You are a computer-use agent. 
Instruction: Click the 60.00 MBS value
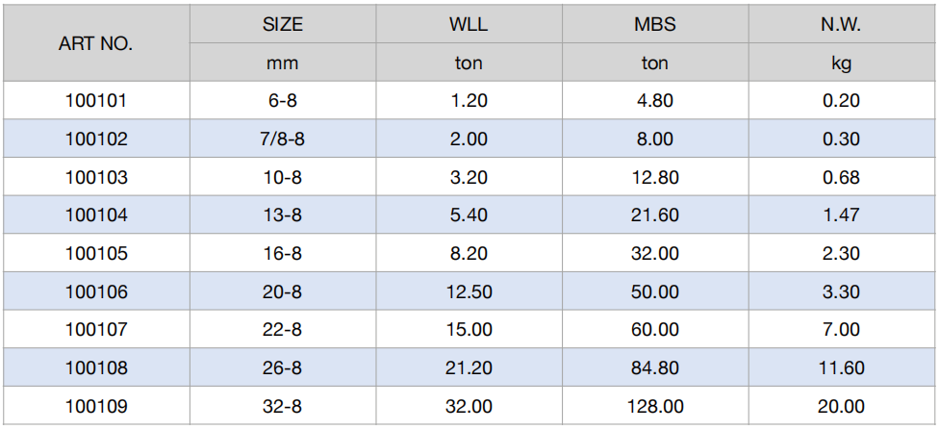[655, 330]
